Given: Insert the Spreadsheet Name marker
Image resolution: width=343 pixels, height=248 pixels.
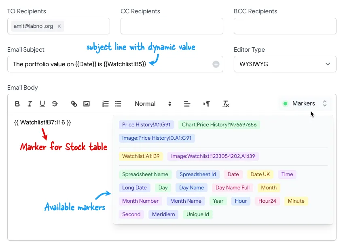Looking at the screenshot, I should point(145,174).
